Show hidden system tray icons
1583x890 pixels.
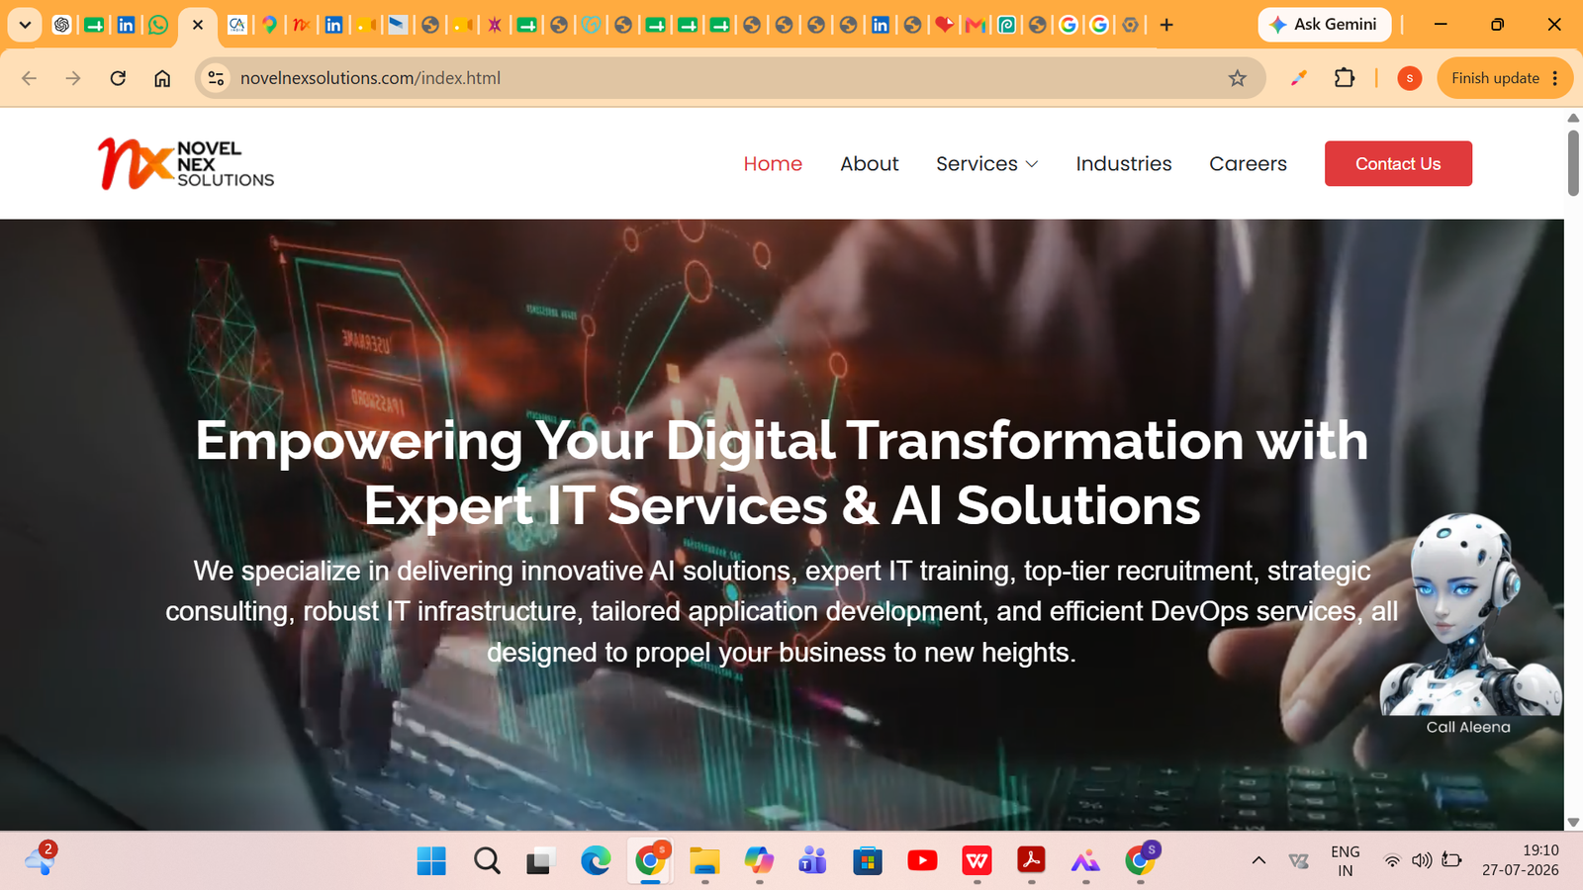click(x=1258, y=860)
